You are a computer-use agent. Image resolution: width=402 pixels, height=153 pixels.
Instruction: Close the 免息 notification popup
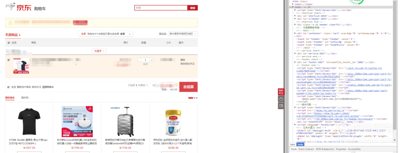click(x=130, y=34)
